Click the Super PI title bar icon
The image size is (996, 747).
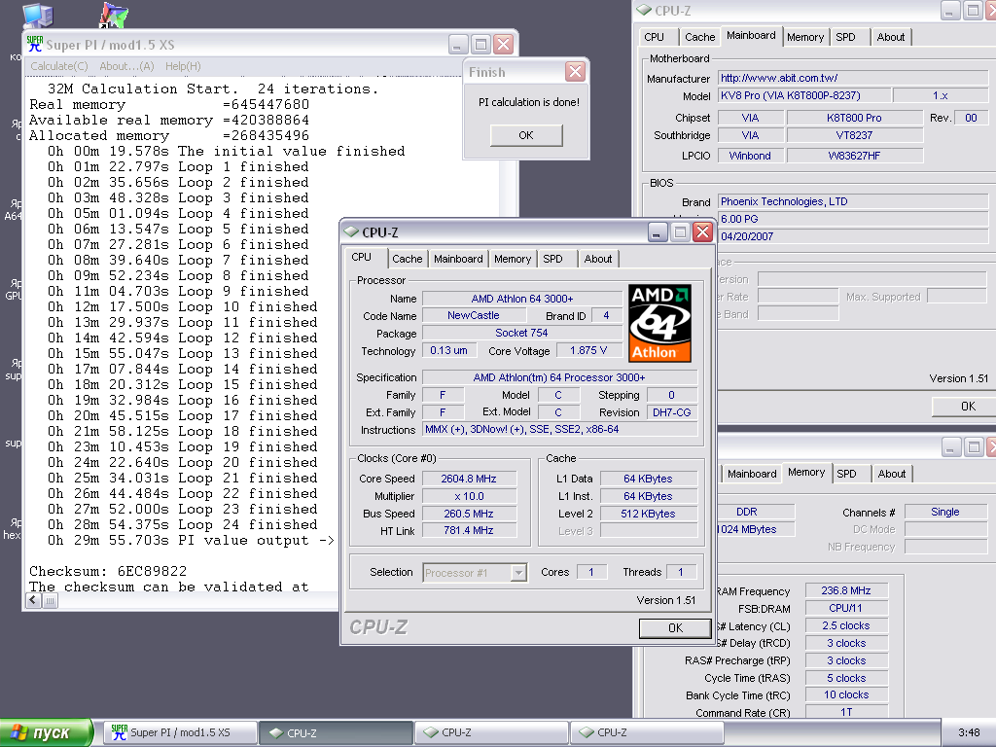[x=35, y=44]
